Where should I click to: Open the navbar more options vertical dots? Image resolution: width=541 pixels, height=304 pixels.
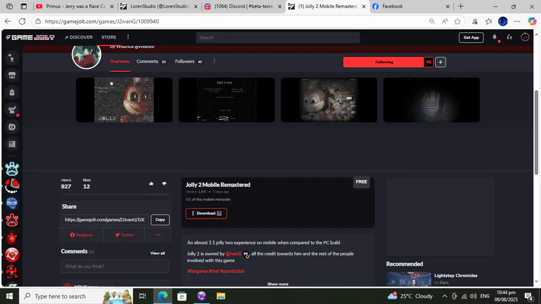point(128,37)
